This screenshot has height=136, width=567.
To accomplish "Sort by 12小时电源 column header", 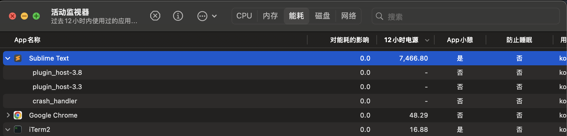I will (401, 40).
